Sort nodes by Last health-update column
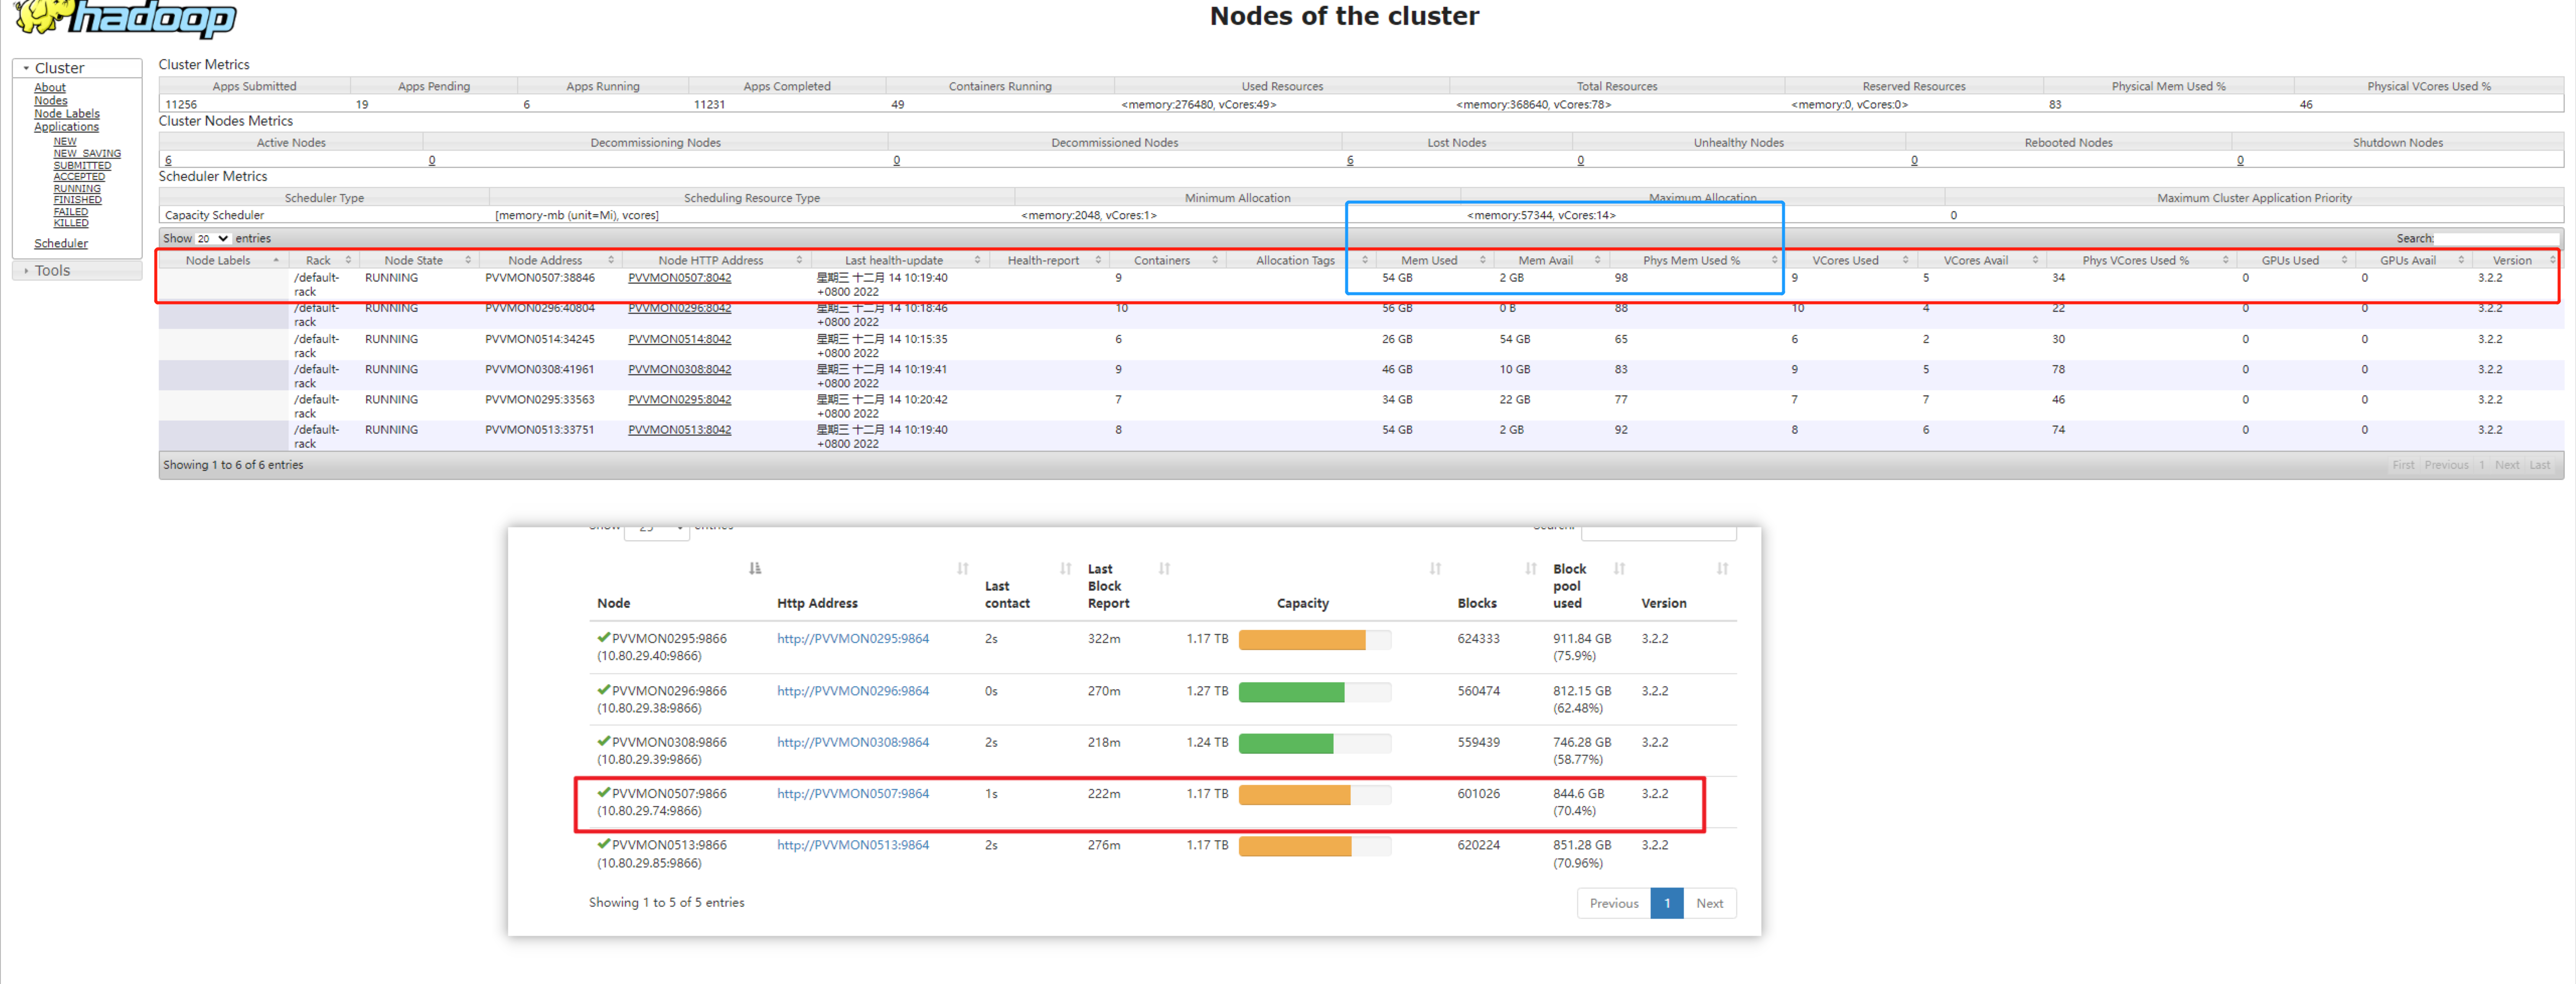This screenshot has width=2576, height=984. pos(900,260)
